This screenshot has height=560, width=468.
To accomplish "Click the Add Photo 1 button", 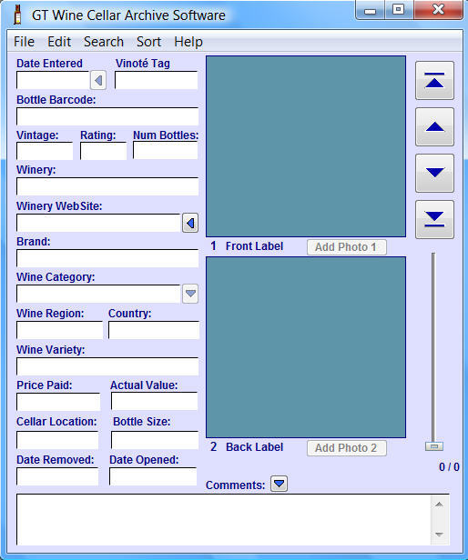I will point(346,247).
